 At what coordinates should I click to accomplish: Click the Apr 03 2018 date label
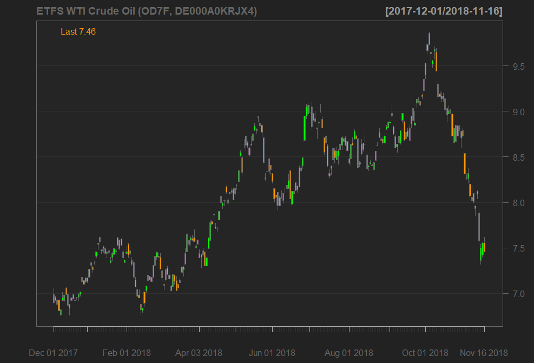pos(199,353)
